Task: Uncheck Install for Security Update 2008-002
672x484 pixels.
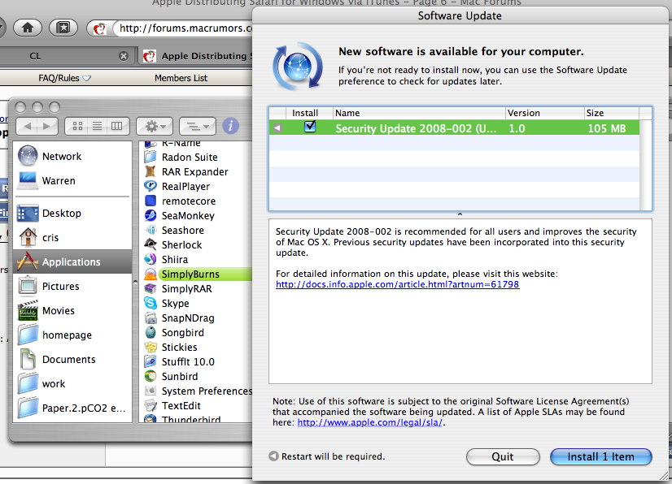Action: 309,127
